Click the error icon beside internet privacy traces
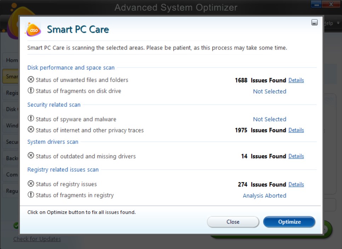 (x=30, y=130)
